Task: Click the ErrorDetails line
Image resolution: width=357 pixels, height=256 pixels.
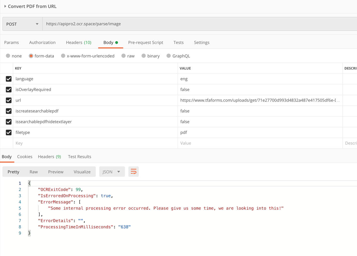Action: (62, 221)
